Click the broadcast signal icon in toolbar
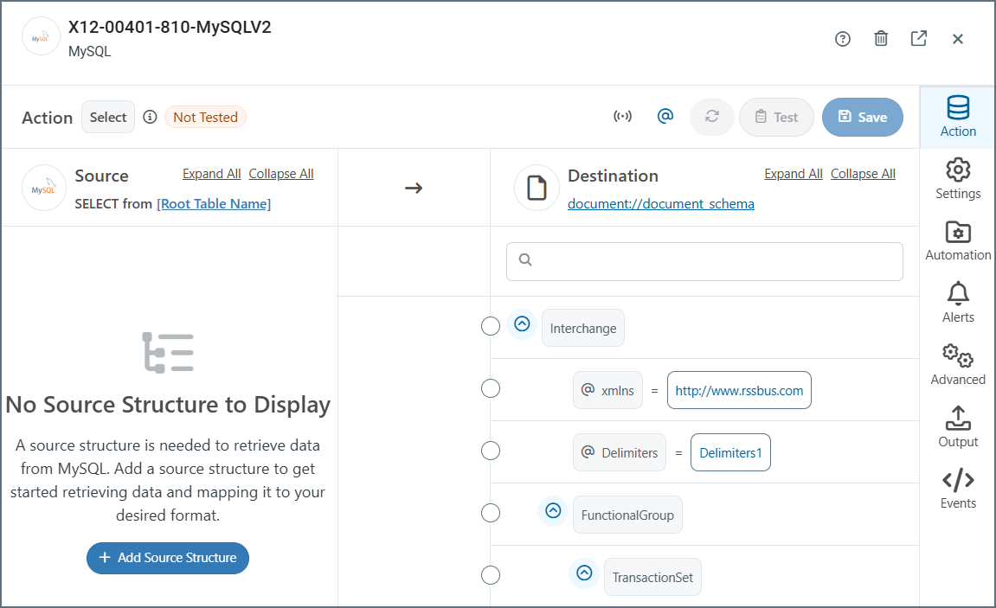Screen dimensions: 996x608 click(x=622, y=117)
